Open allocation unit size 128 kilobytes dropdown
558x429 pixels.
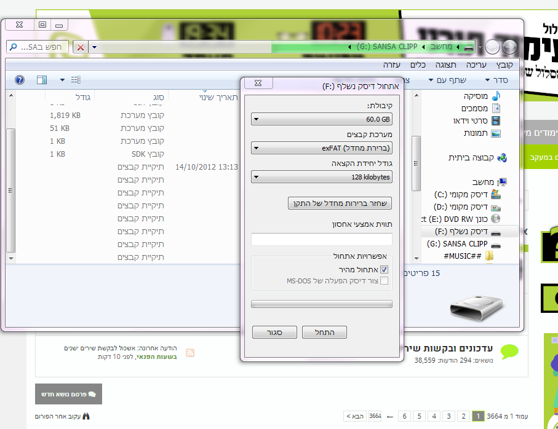point(322,177)
